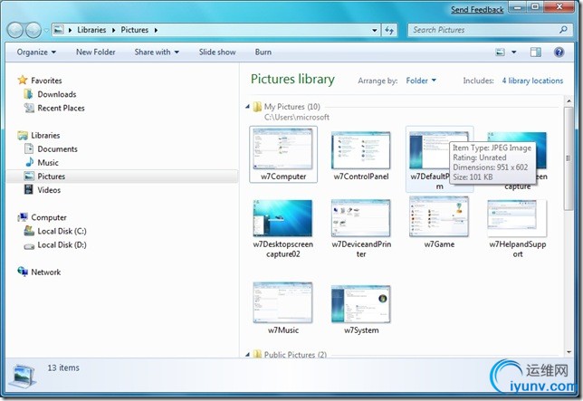Image resolution: width=583 pixels, height=401 pixels.
Task: Click the Forward navigation arrow button
Action: pos(33,30)
